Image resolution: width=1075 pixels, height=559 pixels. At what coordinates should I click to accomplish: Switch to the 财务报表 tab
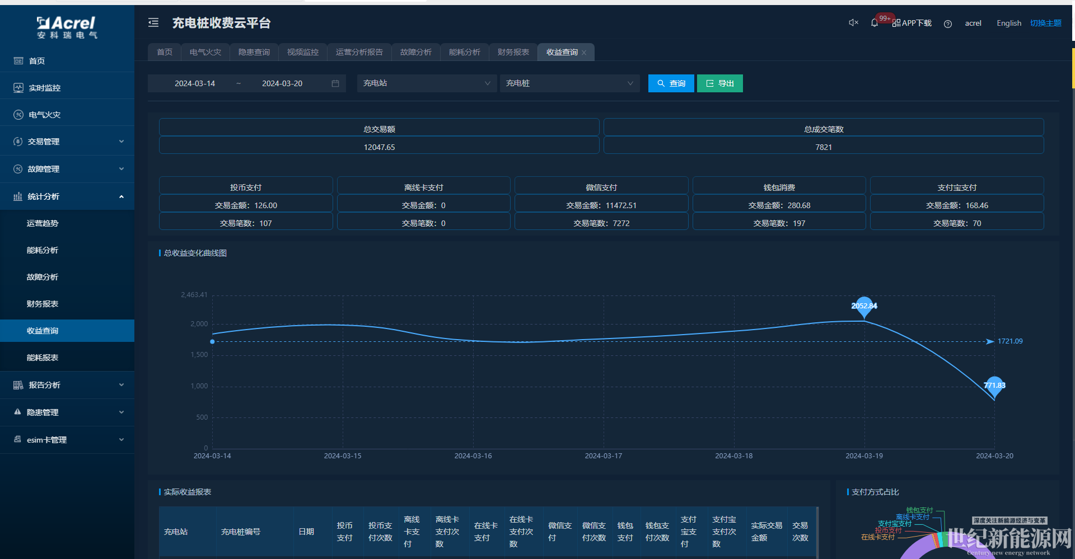pos(513,52)
